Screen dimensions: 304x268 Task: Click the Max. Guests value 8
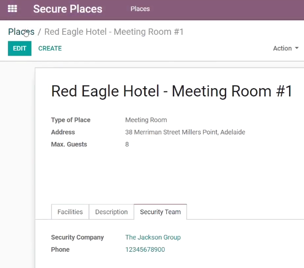[127, 144]
